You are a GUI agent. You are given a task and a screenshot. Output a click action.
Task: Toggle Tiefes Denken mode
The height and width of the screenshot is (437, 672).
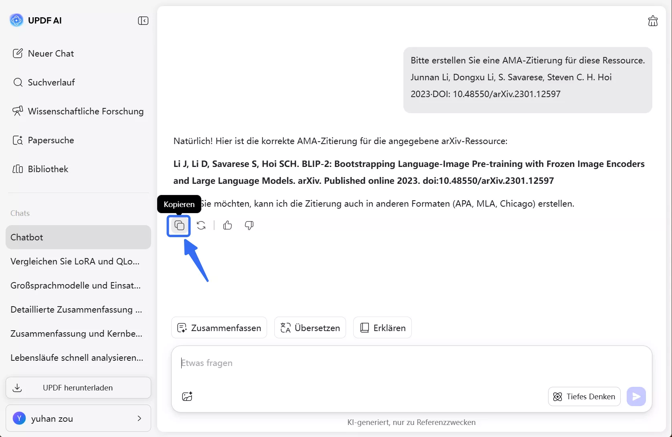[x=584, y=396]
